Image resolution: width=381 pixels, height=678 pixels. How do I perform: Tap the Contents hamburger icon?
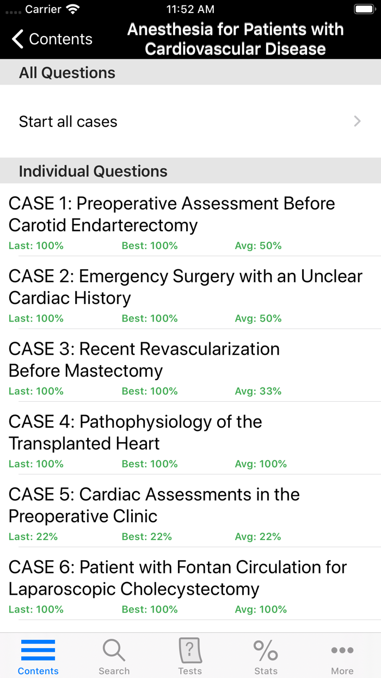pos(38,650)
